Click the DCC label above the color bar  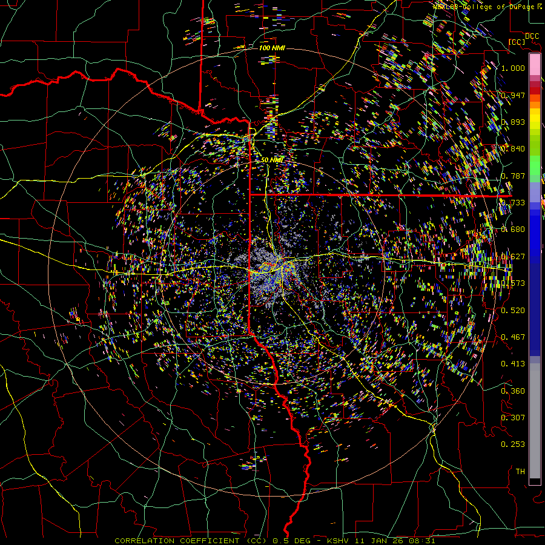coord(532,36)
